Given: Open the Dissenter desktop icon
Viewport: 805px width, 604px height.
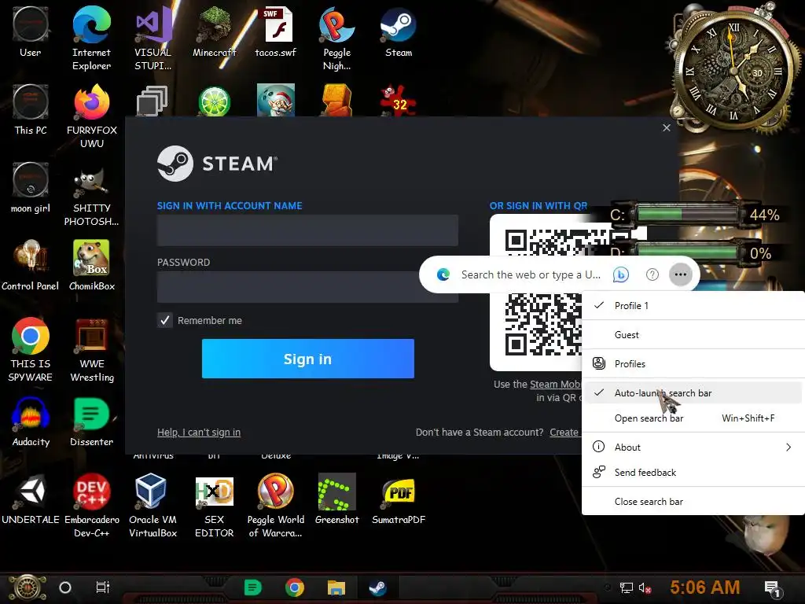Looking at the screenshot, I should pos(91,422).
